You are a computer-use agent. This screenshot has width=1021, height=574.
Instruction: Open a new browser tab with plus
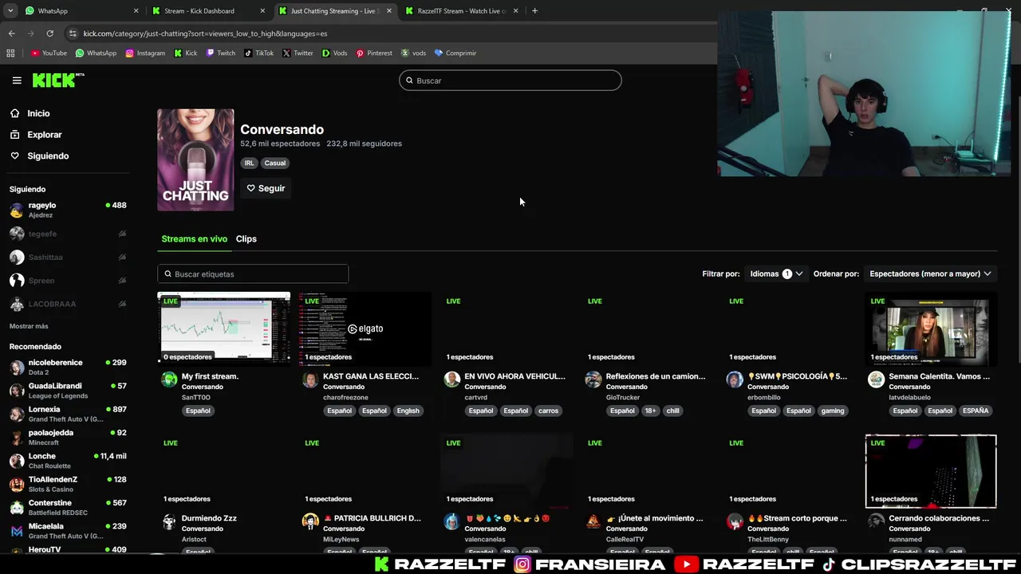[534, 11]
